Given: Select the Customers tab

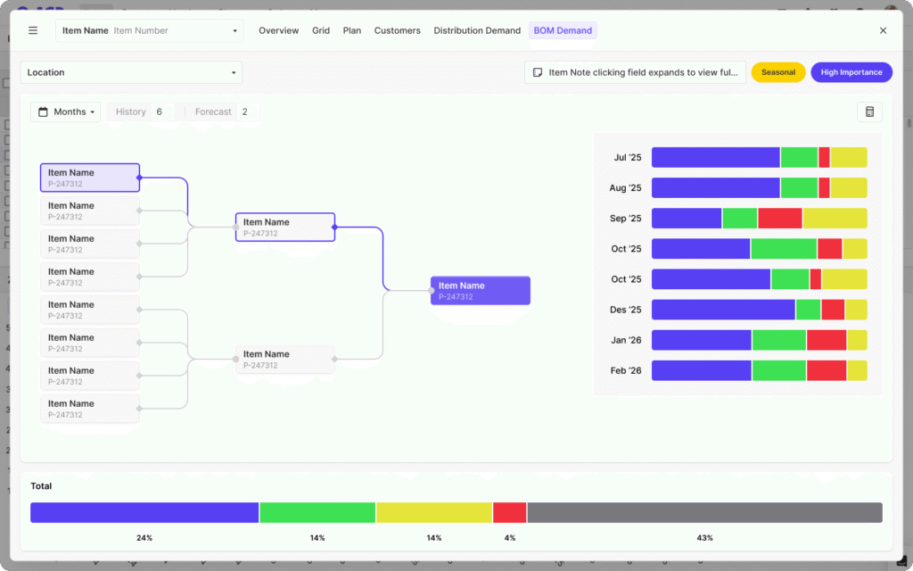Looking at the screenshot, I should 397,30.
